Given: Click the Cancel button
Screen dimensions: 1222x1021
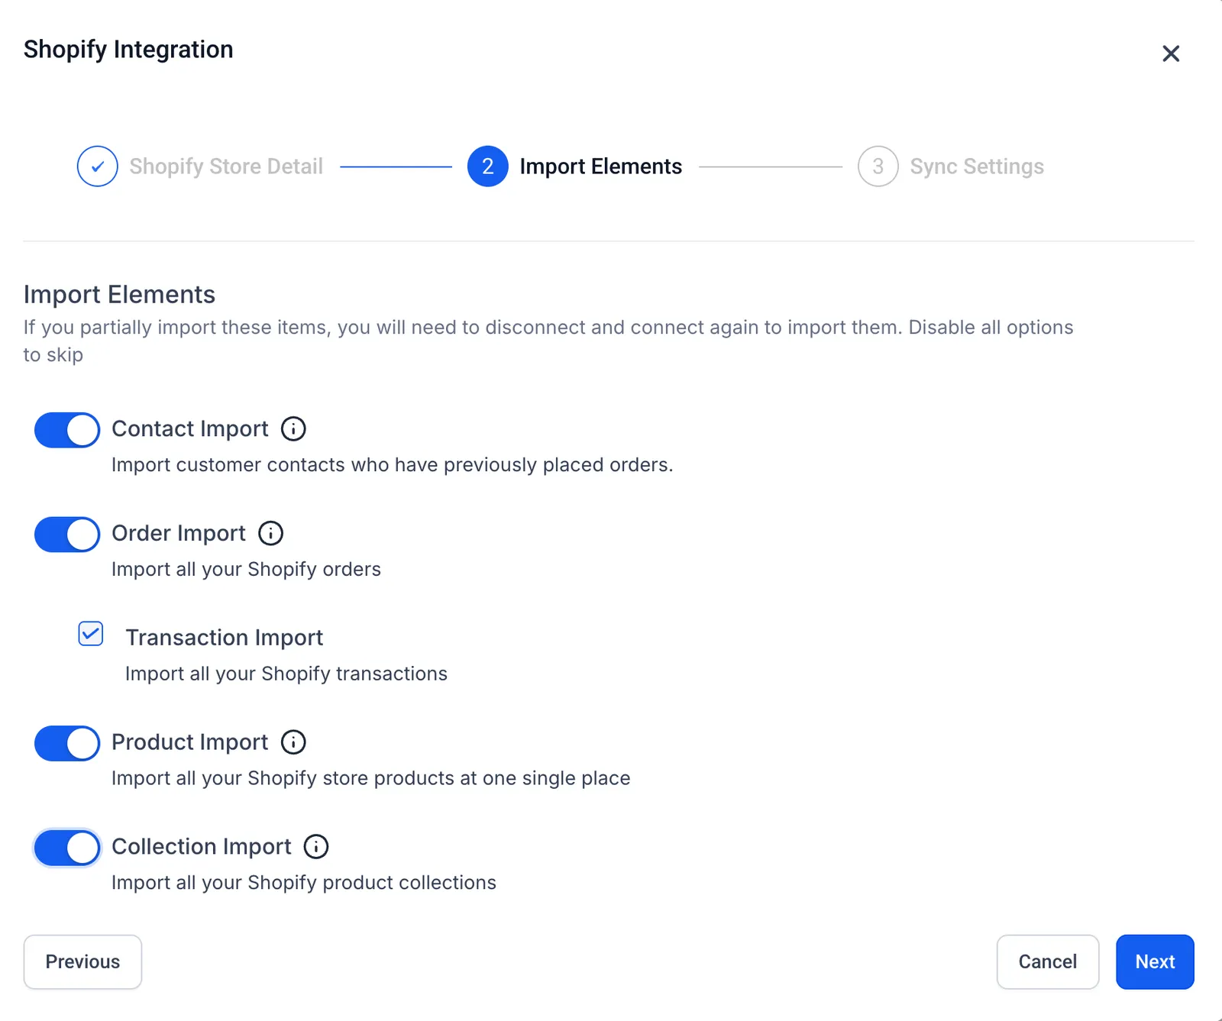Looking at the screenshot, I should (x=1048, y=962).
